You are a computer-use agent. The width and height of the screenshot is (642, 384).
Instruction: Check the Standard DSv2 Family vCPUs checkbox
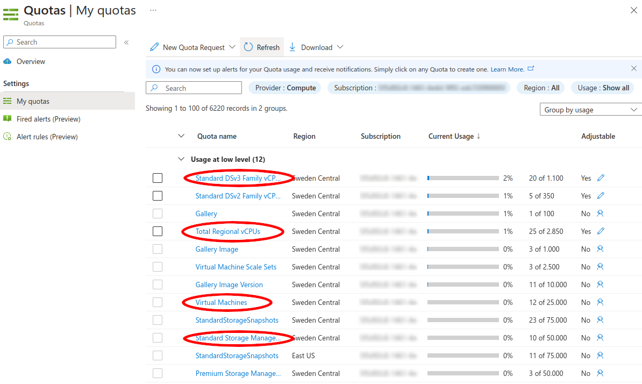[x=158, y=196]
